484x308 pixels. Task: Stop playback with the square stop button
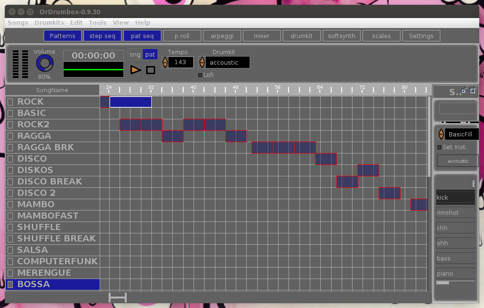150,70
